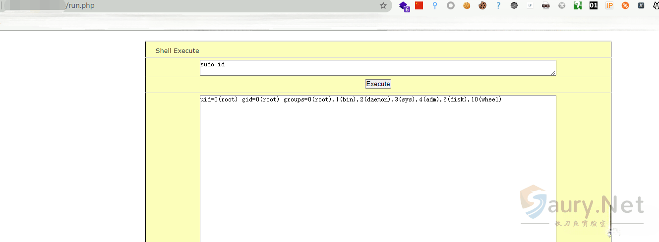Click the purple extension icon with badge 6
Viewport: 659px width, 242px height.
pos(404,6)
